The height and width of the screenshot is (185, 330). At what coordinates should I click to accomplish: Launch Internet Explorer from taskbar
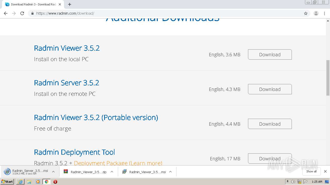[20, 182]
